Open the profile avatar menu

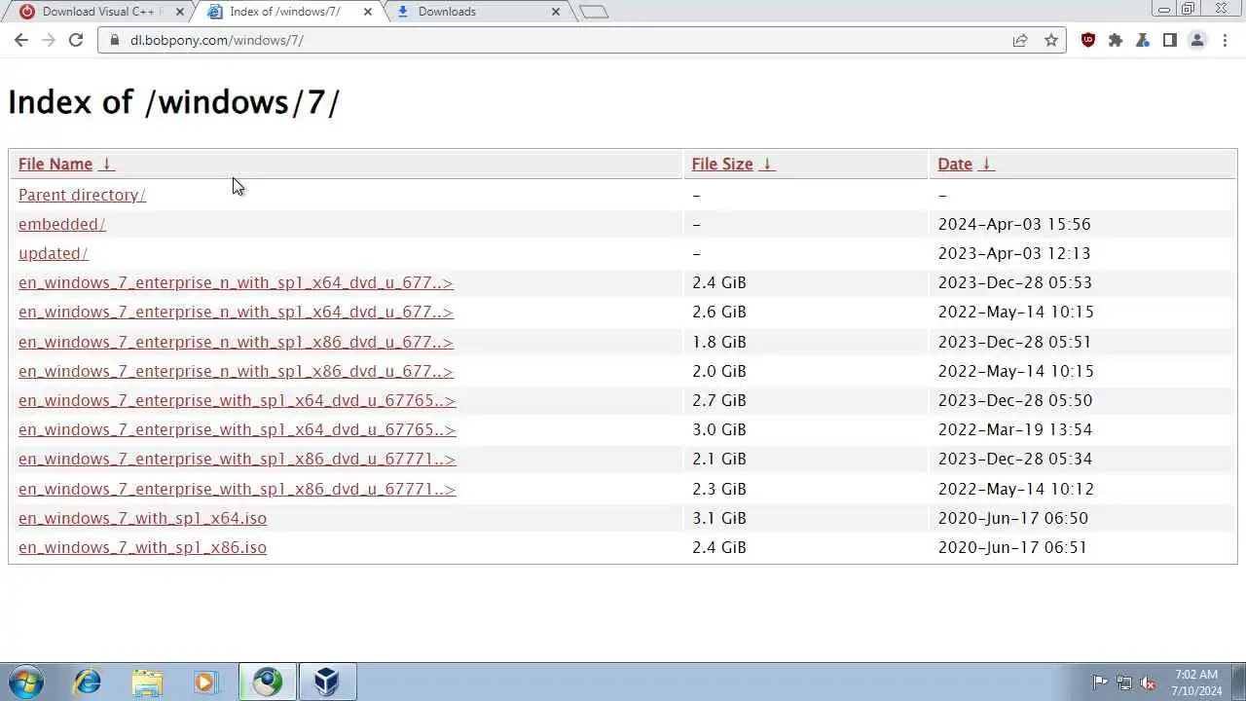click(1197, 40)
